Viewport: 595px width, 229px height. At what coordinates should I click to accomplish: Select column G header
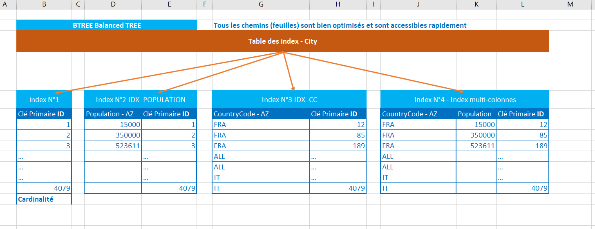[261, 4]
